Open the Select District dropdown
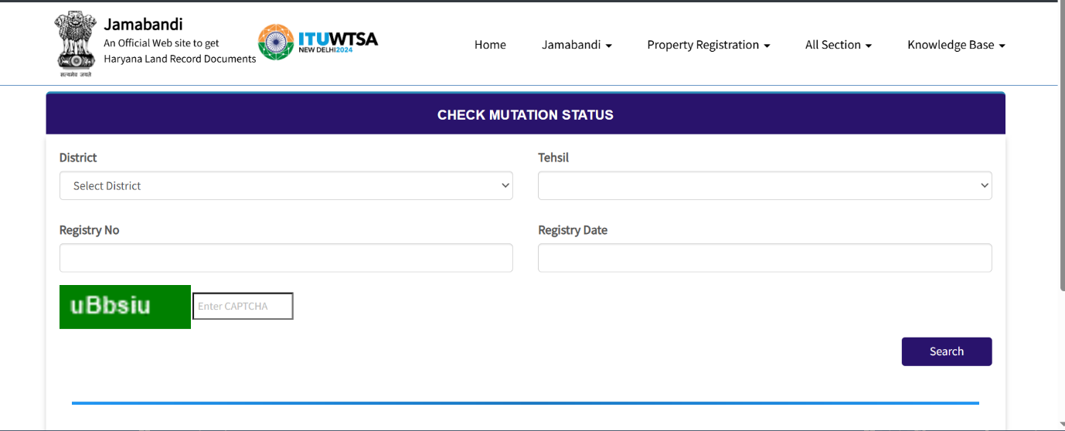The width and height of the screenshot is (1065, 431). pos(285,185)
